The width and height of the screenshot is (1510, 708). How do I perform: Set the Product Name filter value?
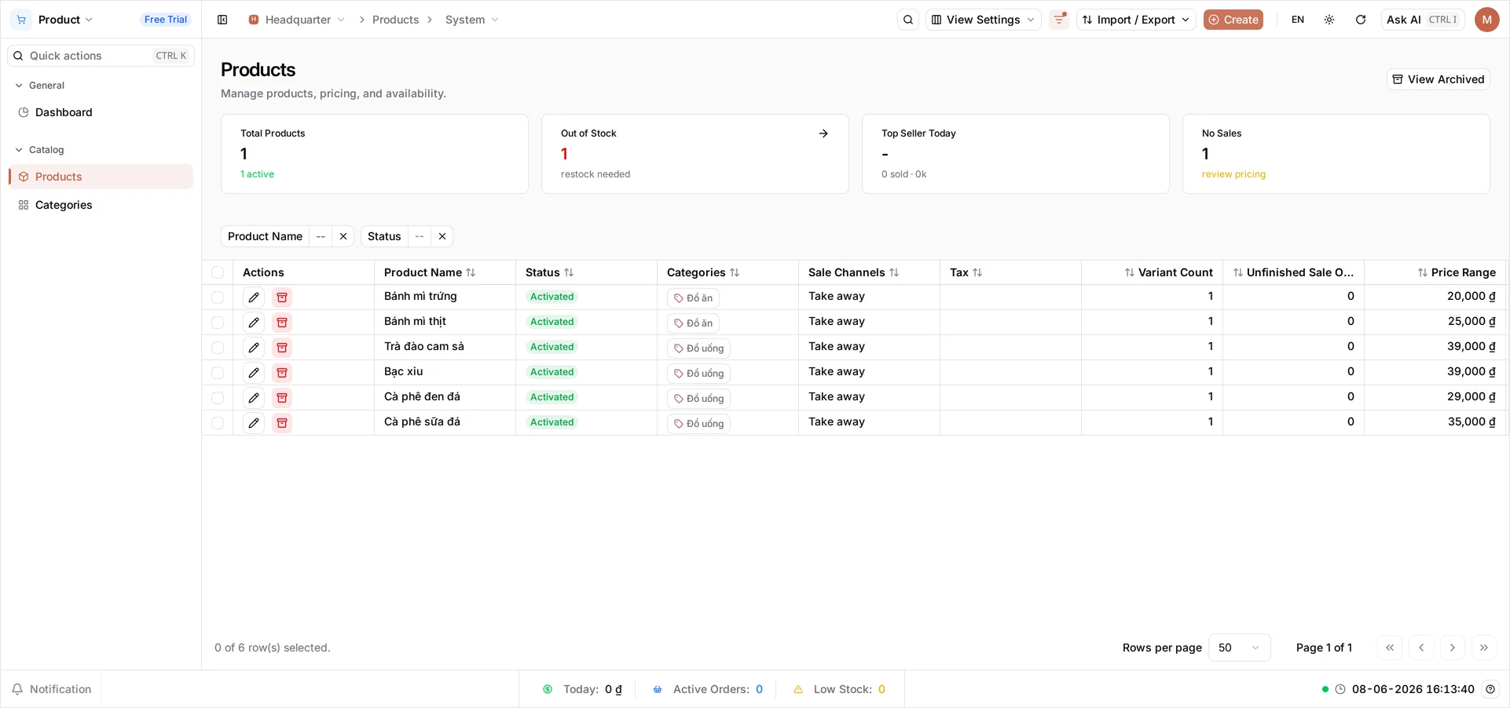click(x=321, y=236)
